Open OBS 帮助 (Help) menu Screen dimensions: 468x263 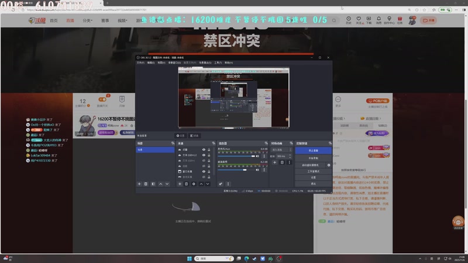point(229,63)
